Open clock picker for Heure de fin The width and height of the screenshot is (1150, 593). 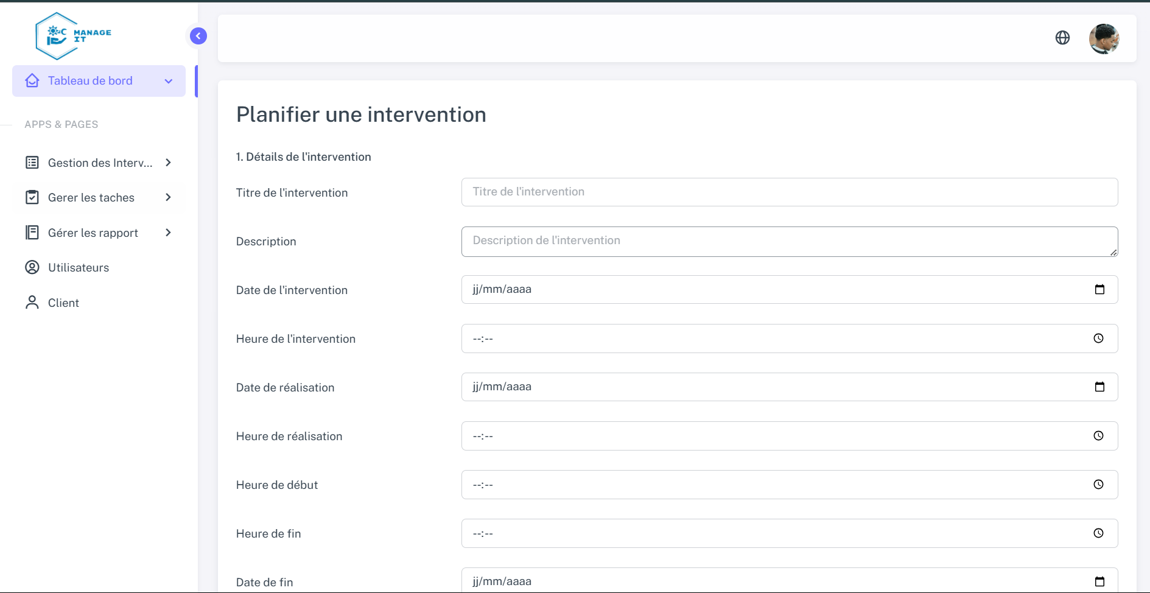click(1098, 533)
